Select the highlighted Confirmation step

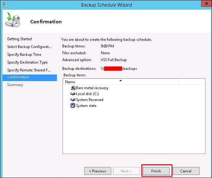pyautogui.click(x=30, y=78)
